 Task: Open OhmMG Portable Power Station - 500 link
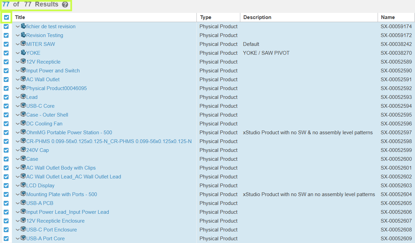click(69, 133)
